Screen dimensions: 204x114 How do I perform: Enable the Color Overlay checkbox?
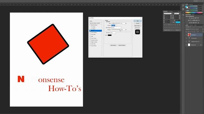(x=90, y=38)
